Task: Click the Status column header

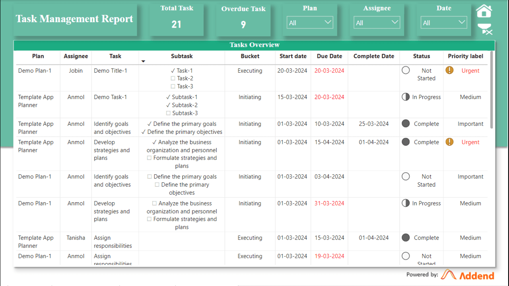Action: (421, 56)
